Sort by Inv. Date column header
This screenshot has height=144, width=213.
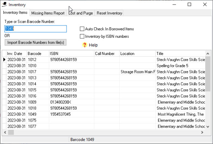pos(16,53)
